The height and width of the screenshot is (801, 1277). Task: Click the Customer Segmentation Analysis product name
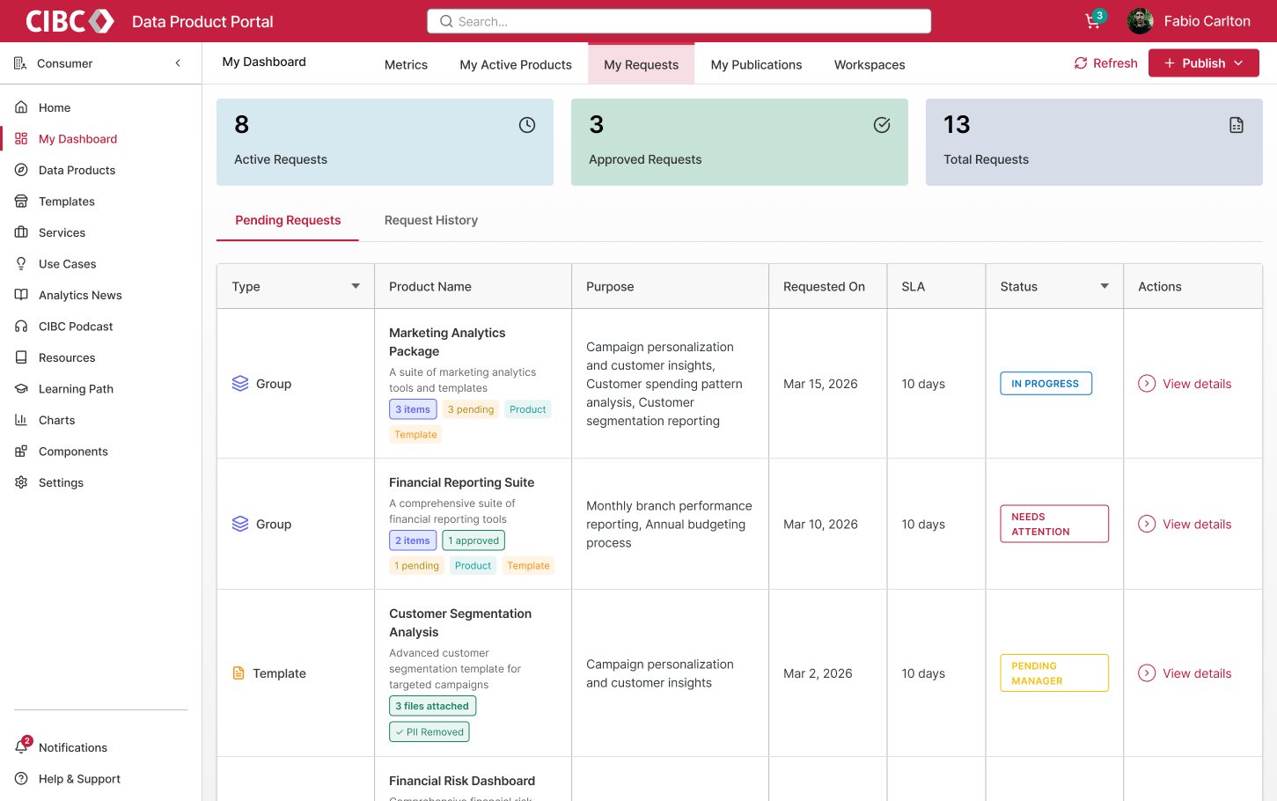pos(460,623)
